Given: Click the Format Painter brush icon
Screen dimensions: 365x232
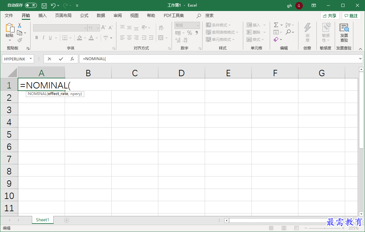Looking at the screenshot, I should [20, 40].
